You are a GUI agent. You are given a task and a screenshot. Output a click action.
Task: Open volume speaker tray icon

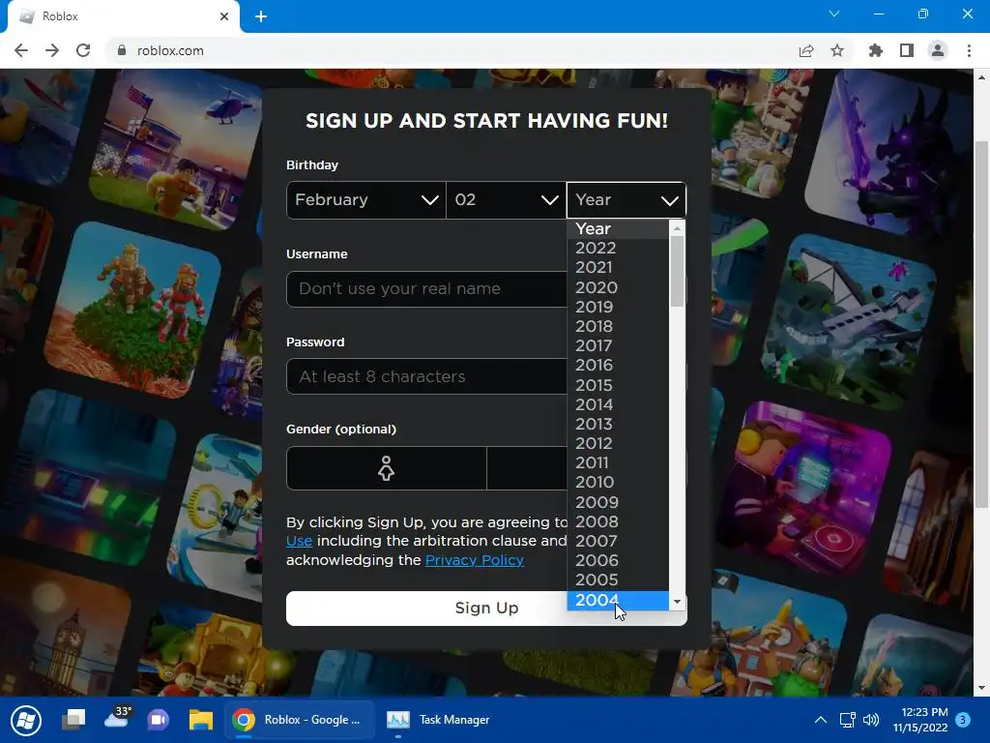tap(871, 720)
